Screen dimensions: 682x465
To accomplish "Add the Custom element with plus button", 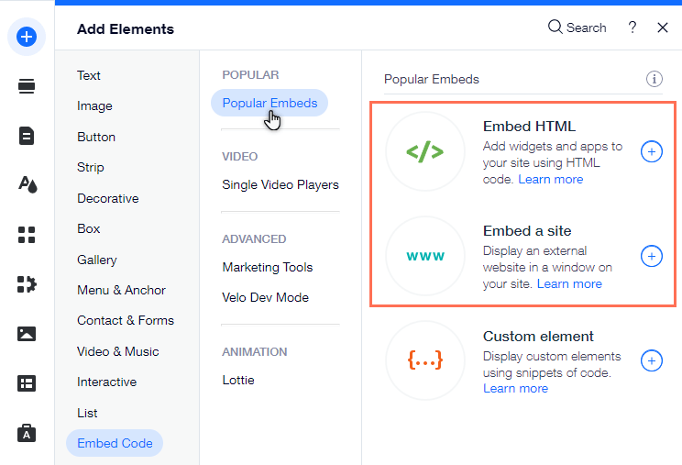I will click(x=652, y=360).
